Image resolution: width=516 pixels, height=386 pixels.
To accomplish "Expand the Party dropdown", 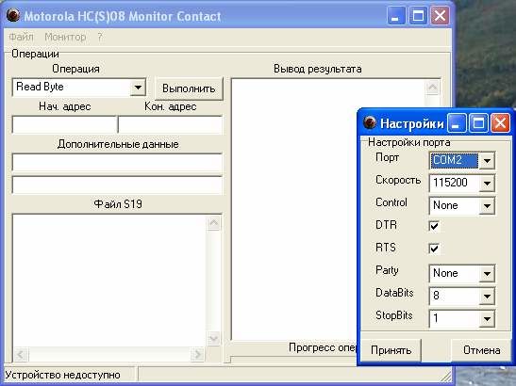I will click(x=487, y=273).
